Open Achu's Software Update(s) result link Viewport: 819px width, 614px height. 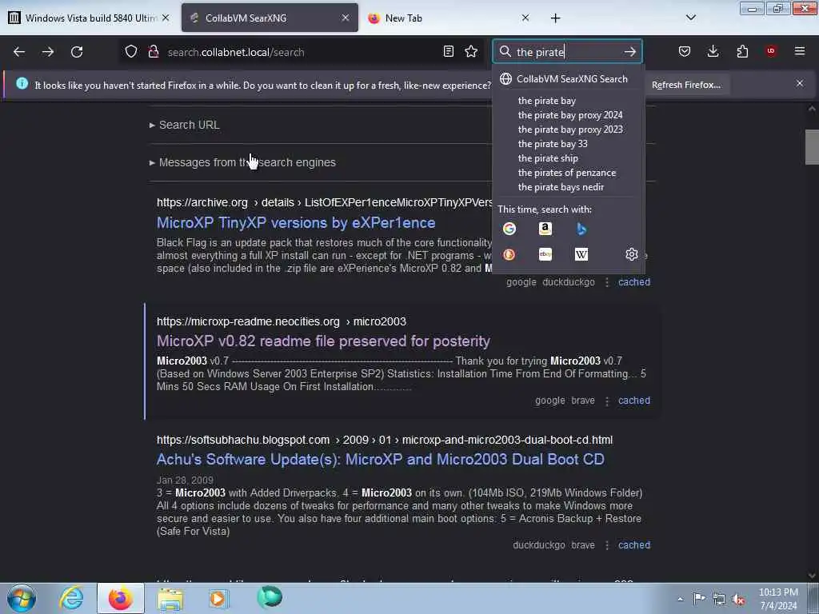click(x=380, y=460)
